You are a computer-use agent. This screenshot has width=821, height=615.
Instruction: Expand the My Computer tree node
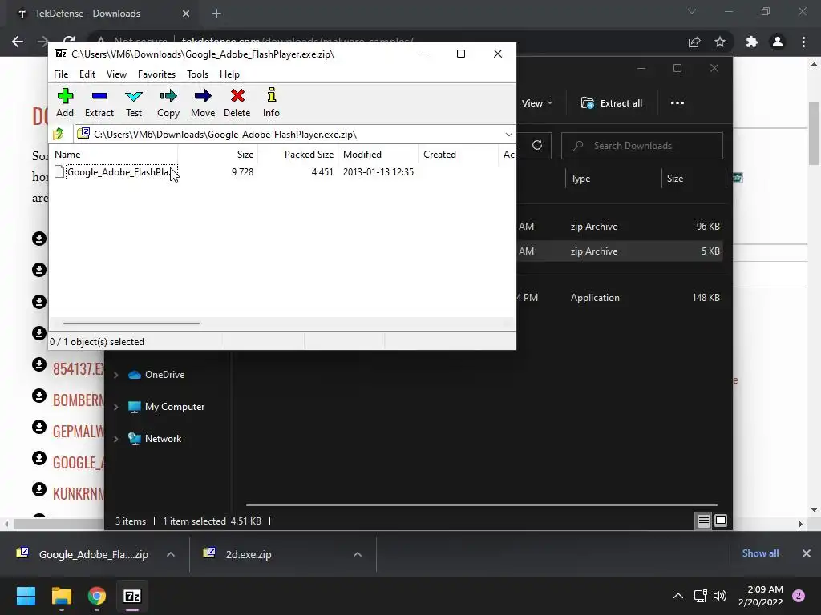click(116, 407)
